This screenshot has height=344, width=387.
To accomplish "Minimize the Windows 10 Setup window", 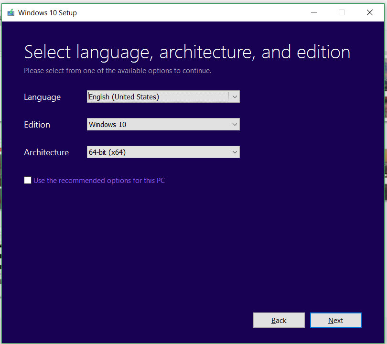I will pyautogui.click(x=313, y=13).
